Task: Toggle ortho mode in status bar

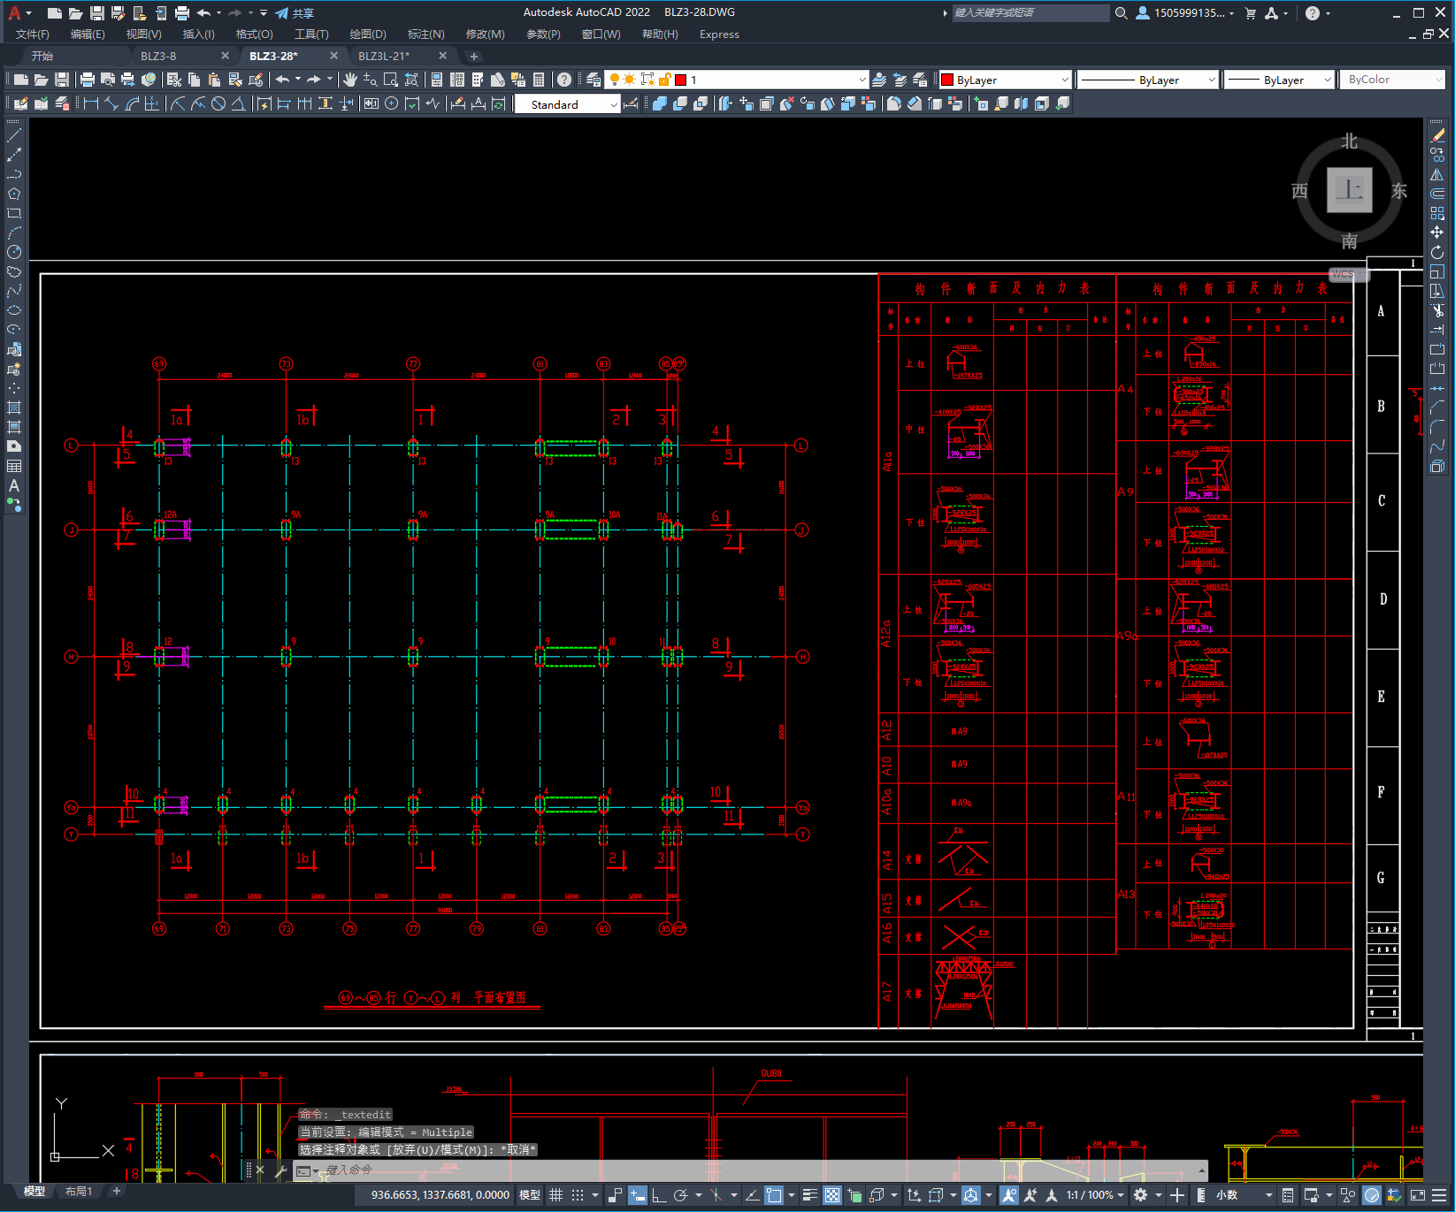Action: (659, 1195)
